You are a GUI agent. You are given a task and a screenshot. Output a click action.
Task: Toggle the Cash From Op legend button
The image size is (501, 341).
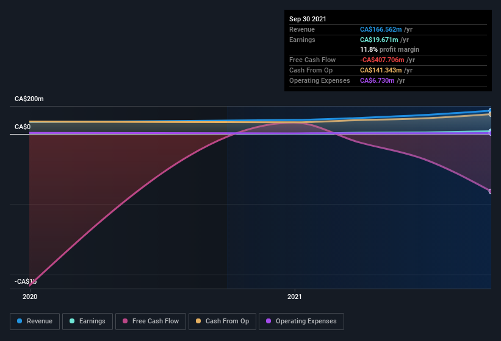click(222, 322)
